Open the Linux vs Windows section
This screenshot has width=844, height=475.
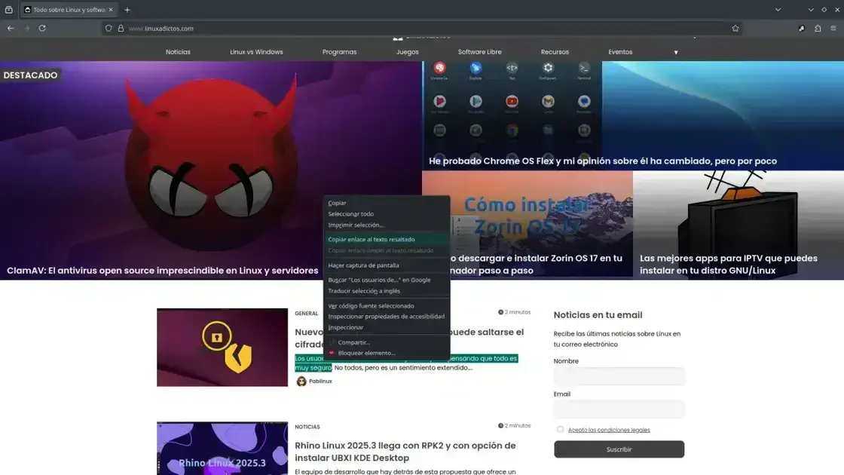256,52
